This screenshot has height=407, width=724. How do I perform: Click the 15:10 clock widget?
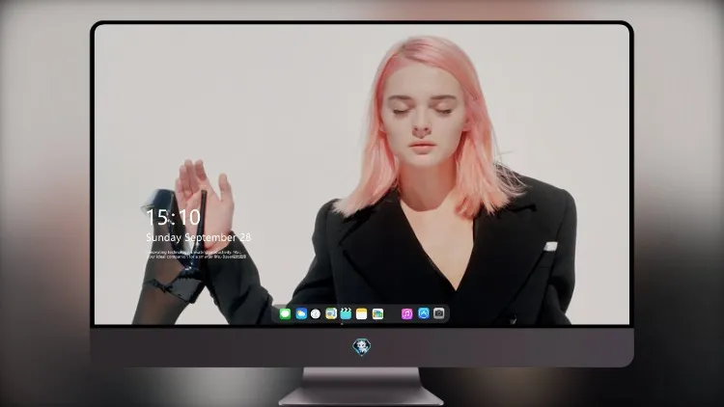click(x=173, y=217)
